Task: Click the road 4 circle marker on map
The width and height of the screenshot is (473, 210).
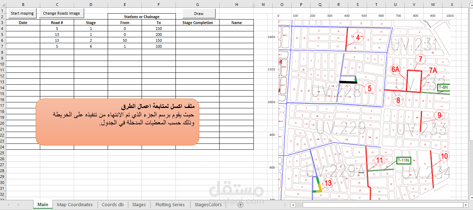Action: pos(358,38)
